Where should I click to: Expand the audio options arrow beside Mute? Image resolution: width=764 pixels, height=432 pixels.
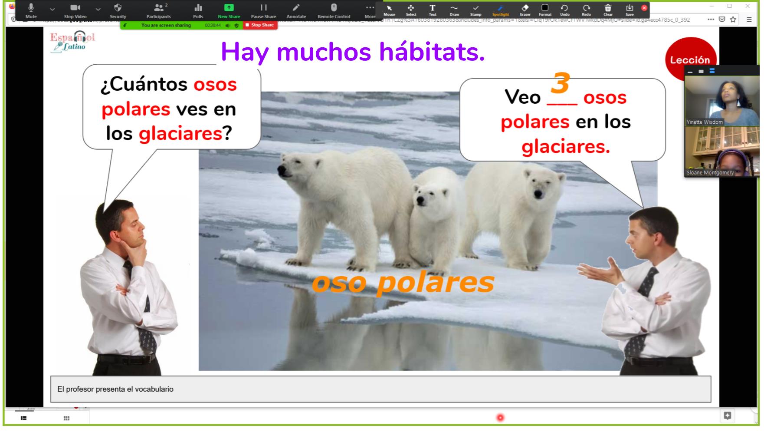pyautogui.click(x=52, y=9)
